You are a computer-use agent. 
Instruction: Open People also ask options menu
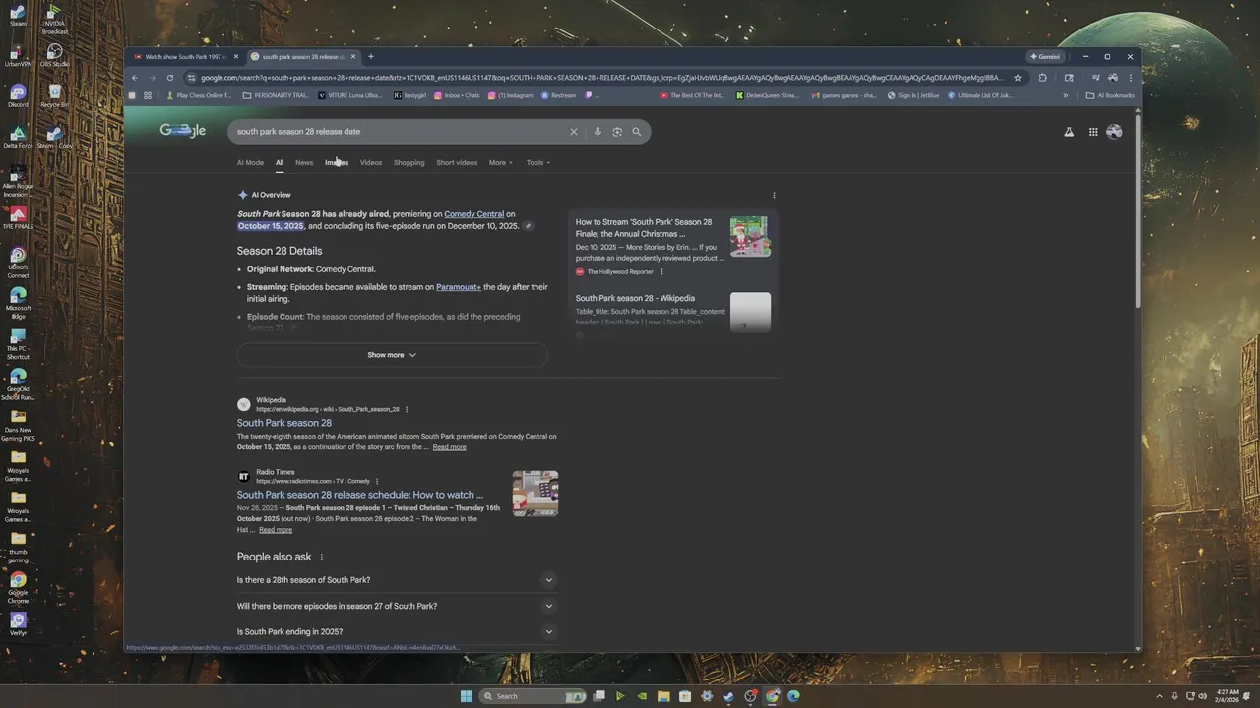click(x=321, y=558)
